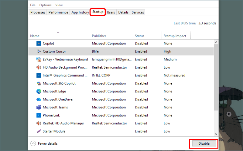This screenshot has width=243, height=151.
Task: Switch to the Processes tab
Action: [38, 12]
